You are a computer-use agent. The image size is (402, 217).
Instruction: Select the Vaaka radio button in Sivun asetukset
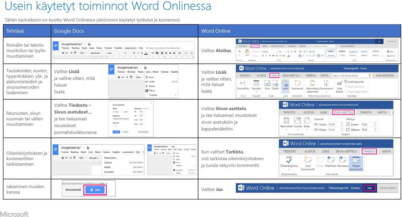tap(122, 112)
